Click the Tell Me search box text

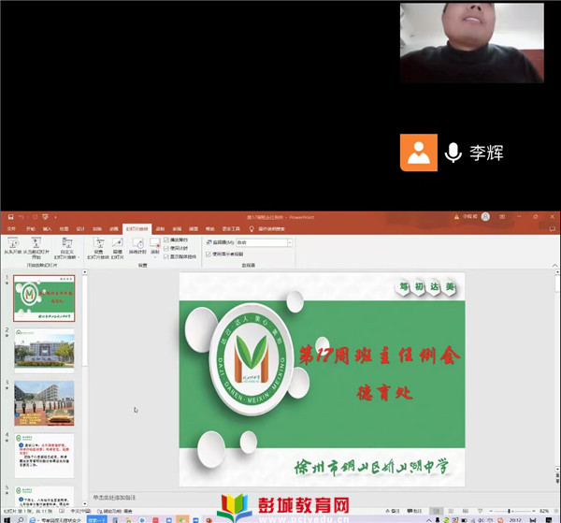tap(271, 228)
